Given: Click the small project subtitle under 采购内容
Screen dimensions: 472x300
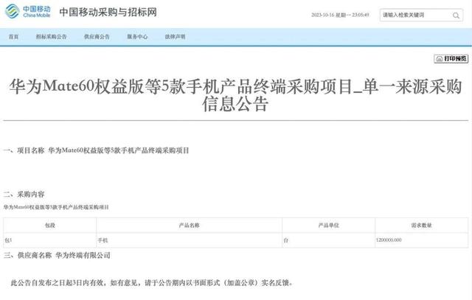Looking at the screenshot, I should click(56, 207).
